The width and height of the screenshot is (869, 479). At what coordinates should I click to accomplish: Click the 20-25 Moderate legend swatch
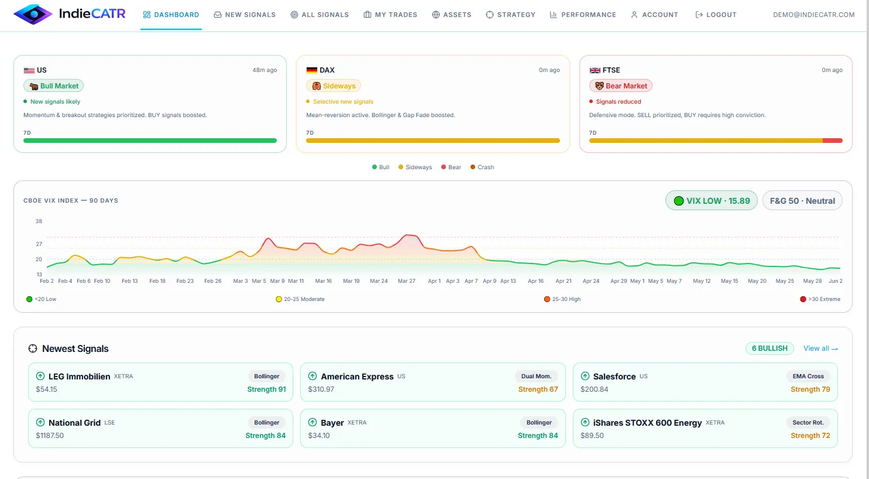(x=279, y=299)
